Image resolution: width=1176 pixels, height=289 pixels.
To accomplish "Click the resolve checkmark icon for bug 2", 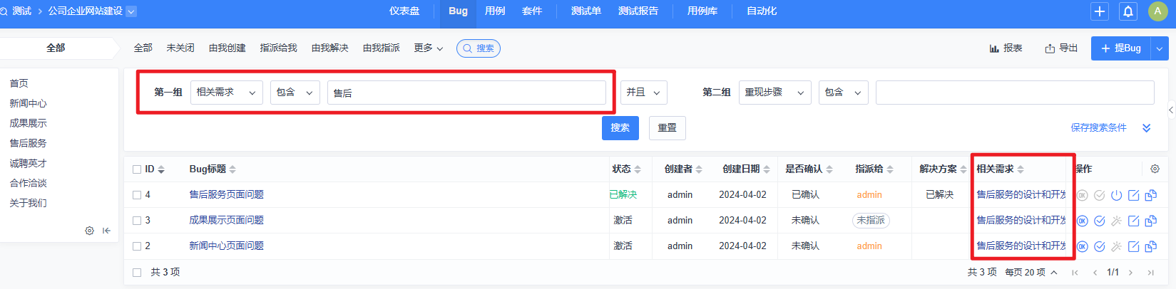I will [x=1099, y=246].
